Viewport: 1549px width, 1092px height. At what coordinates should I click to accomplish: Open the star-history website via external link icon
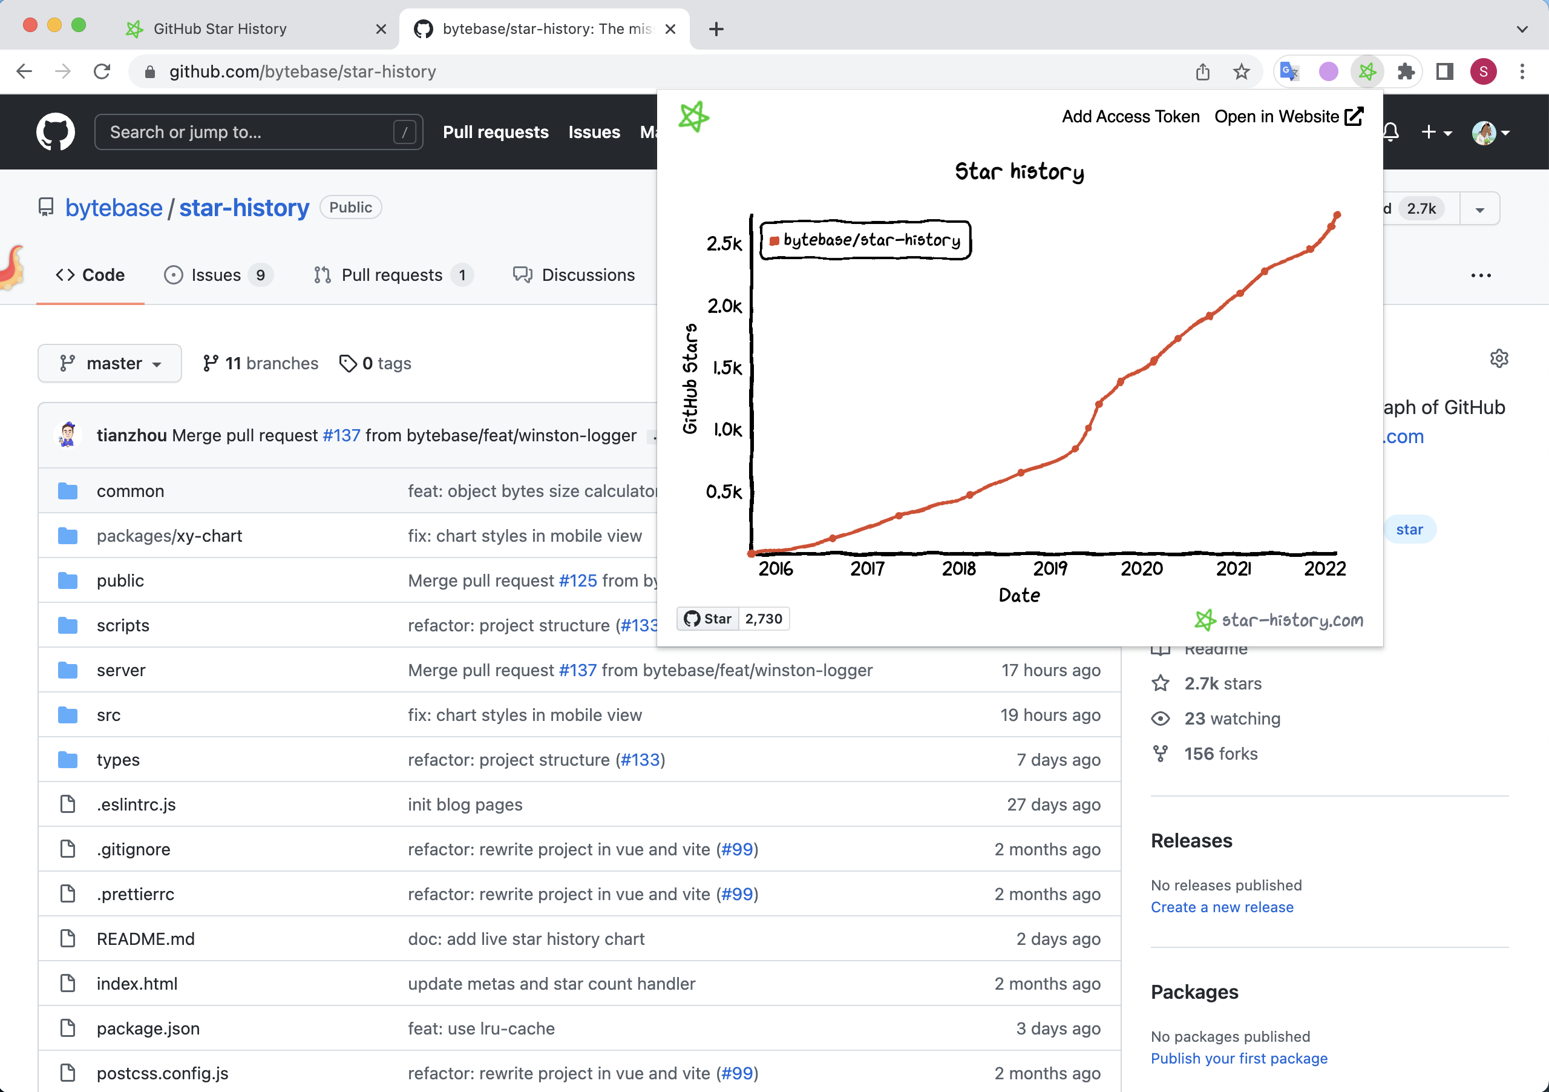(x=1355, y=116)
